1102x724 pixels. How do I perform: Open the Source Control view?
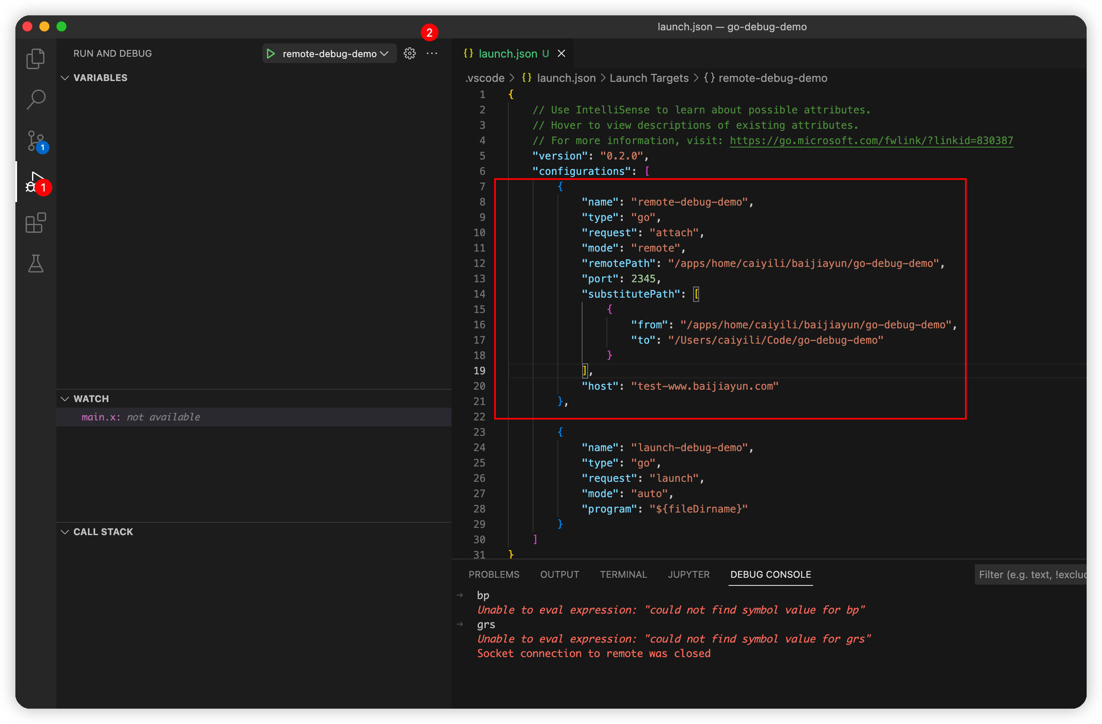(x=36, y=141)
